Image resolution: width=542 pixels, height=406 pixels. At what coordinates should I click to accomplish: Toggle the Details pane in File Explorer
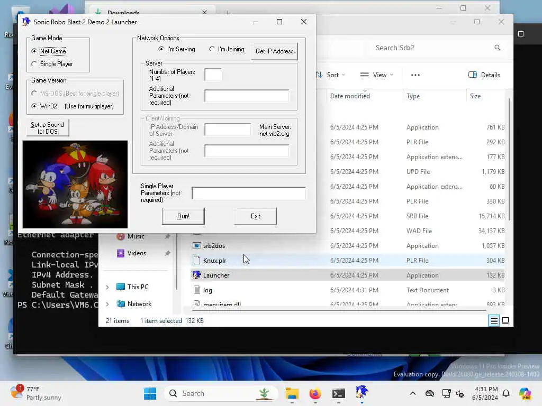[x=484, y=75]
